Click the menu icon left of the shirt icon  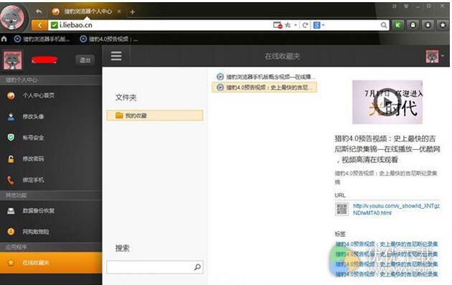point(394,6)
